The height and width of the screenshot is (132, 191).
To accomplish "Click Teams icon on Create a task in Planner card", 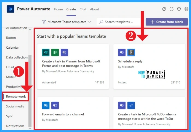I will point(64,52).
